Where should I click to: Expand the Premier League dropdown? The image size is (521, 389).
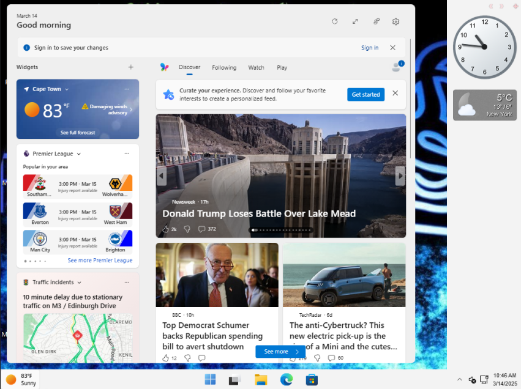point(79,154)
